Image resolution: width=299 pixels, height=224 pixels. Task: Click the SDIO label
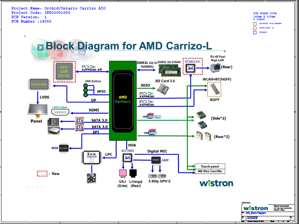[145, 85]
